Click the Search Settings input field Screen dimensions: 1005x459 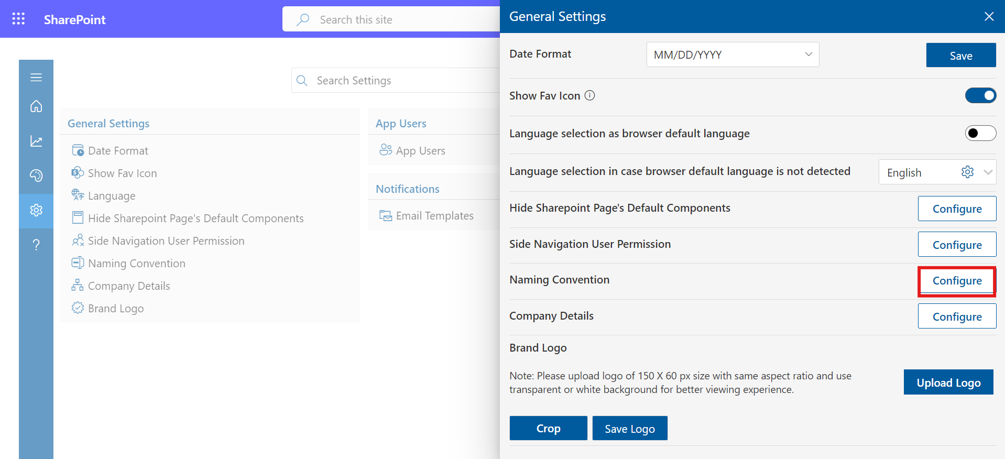click(x=396, y=80)
